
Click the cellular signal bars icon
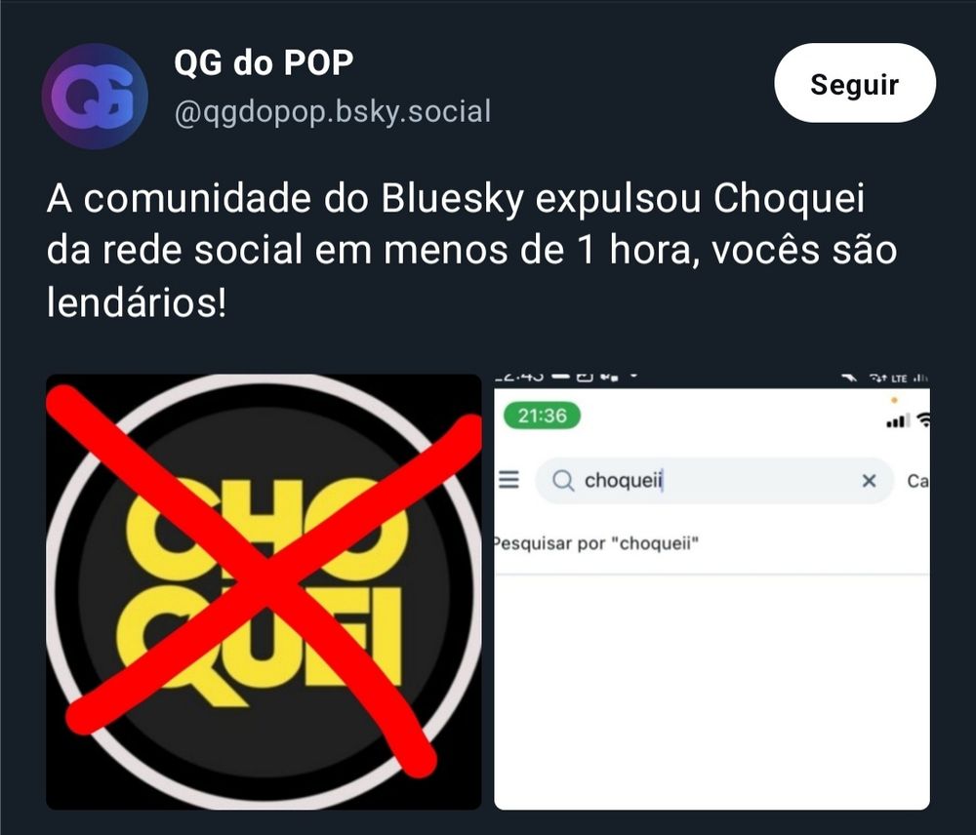click(896, 421)
